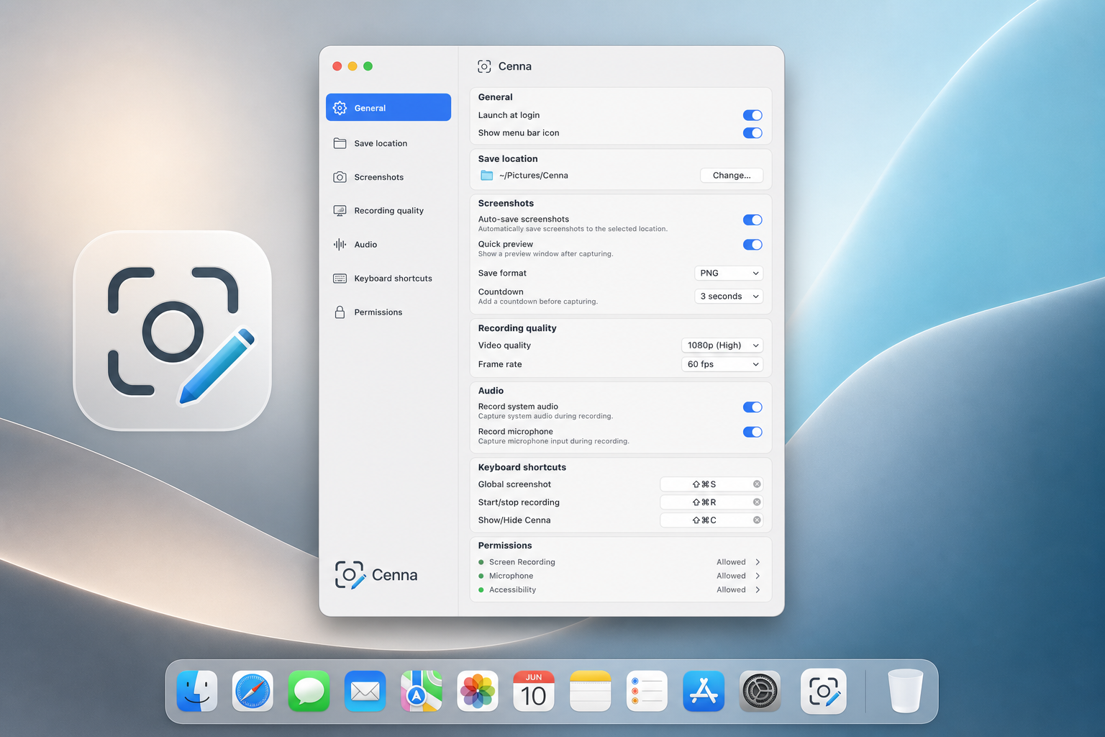Open Finder from the Dock
Image resolution: width=1105 pixels, height=737 pixels.
(x=197, y=692)
